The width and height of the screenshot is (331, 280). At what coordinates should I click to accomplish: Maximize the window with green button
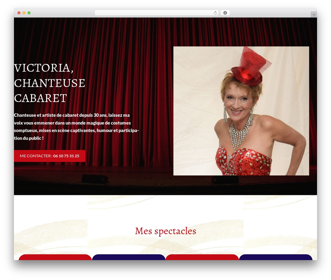29,13
